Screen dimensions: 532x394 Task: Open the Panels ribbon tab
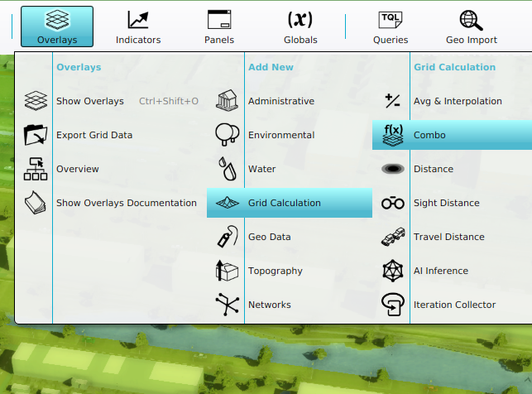click(219, 26)
